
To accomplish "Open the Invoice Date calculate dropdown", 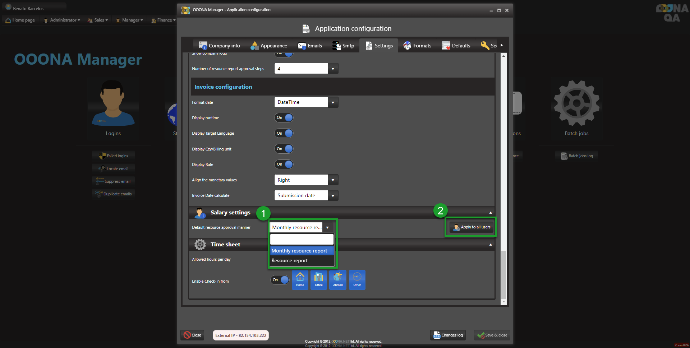I will [x=333, y=196].
